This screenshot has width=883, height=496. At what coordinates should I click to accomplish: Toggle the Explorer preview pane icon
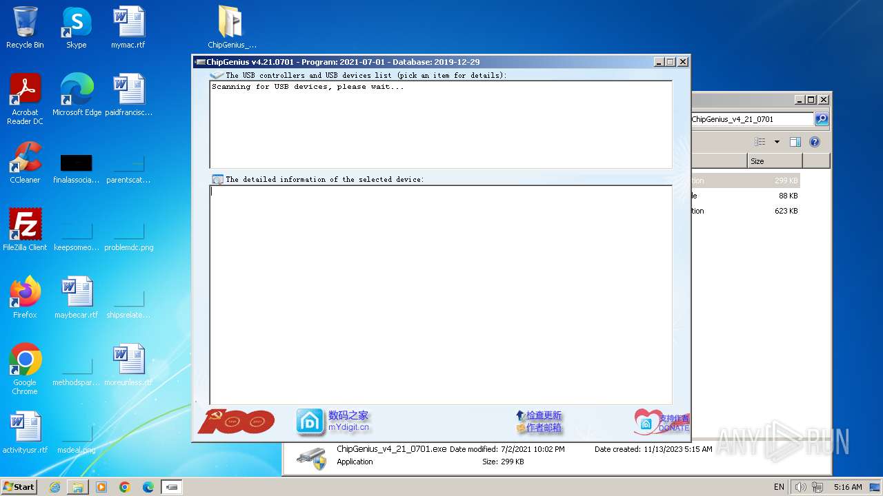(x=795, y=142)
